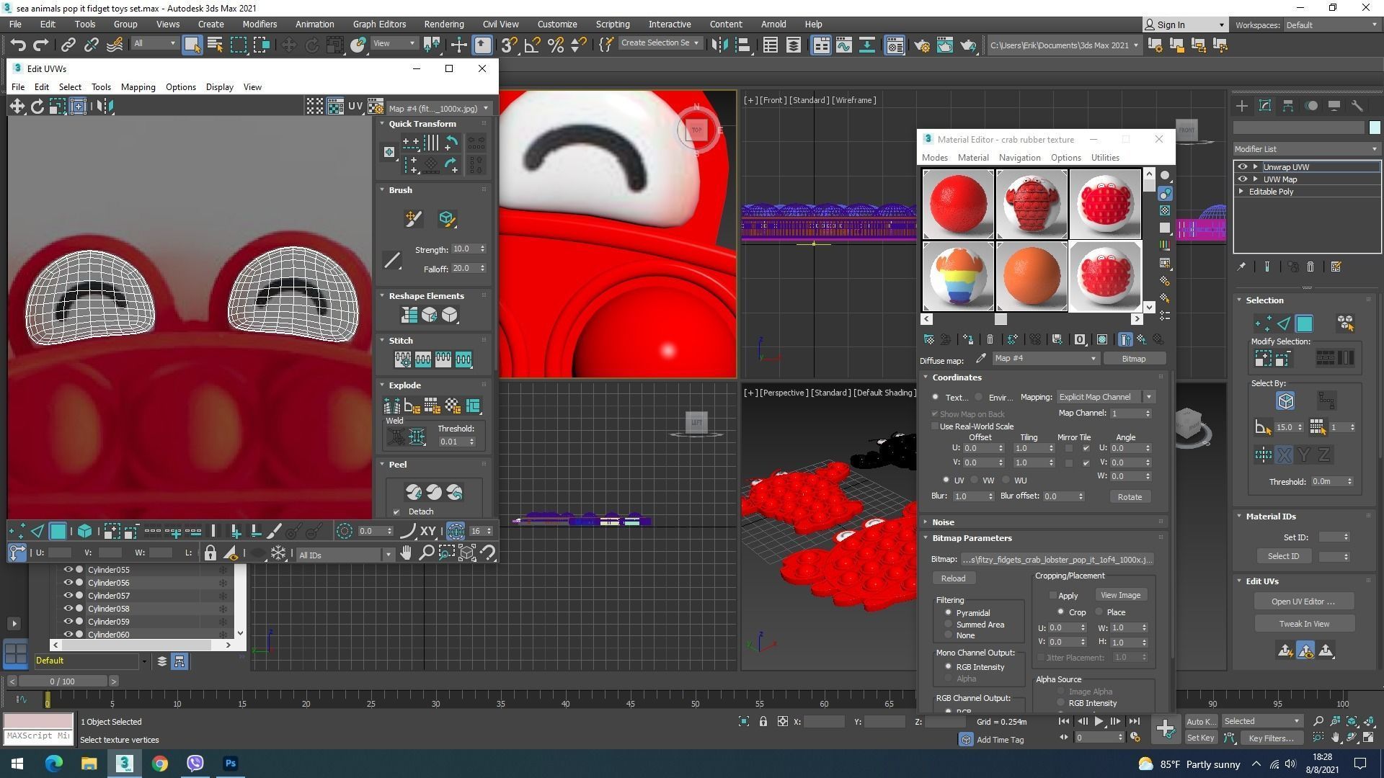1384x778 pixels.
Task: Click the Select ID button
Action: [x=1283, y=556]
